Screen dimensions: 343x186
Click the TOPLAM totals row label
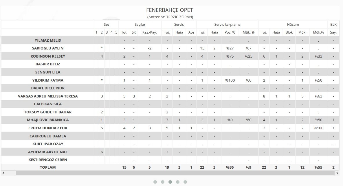click(x=48, y=167)
